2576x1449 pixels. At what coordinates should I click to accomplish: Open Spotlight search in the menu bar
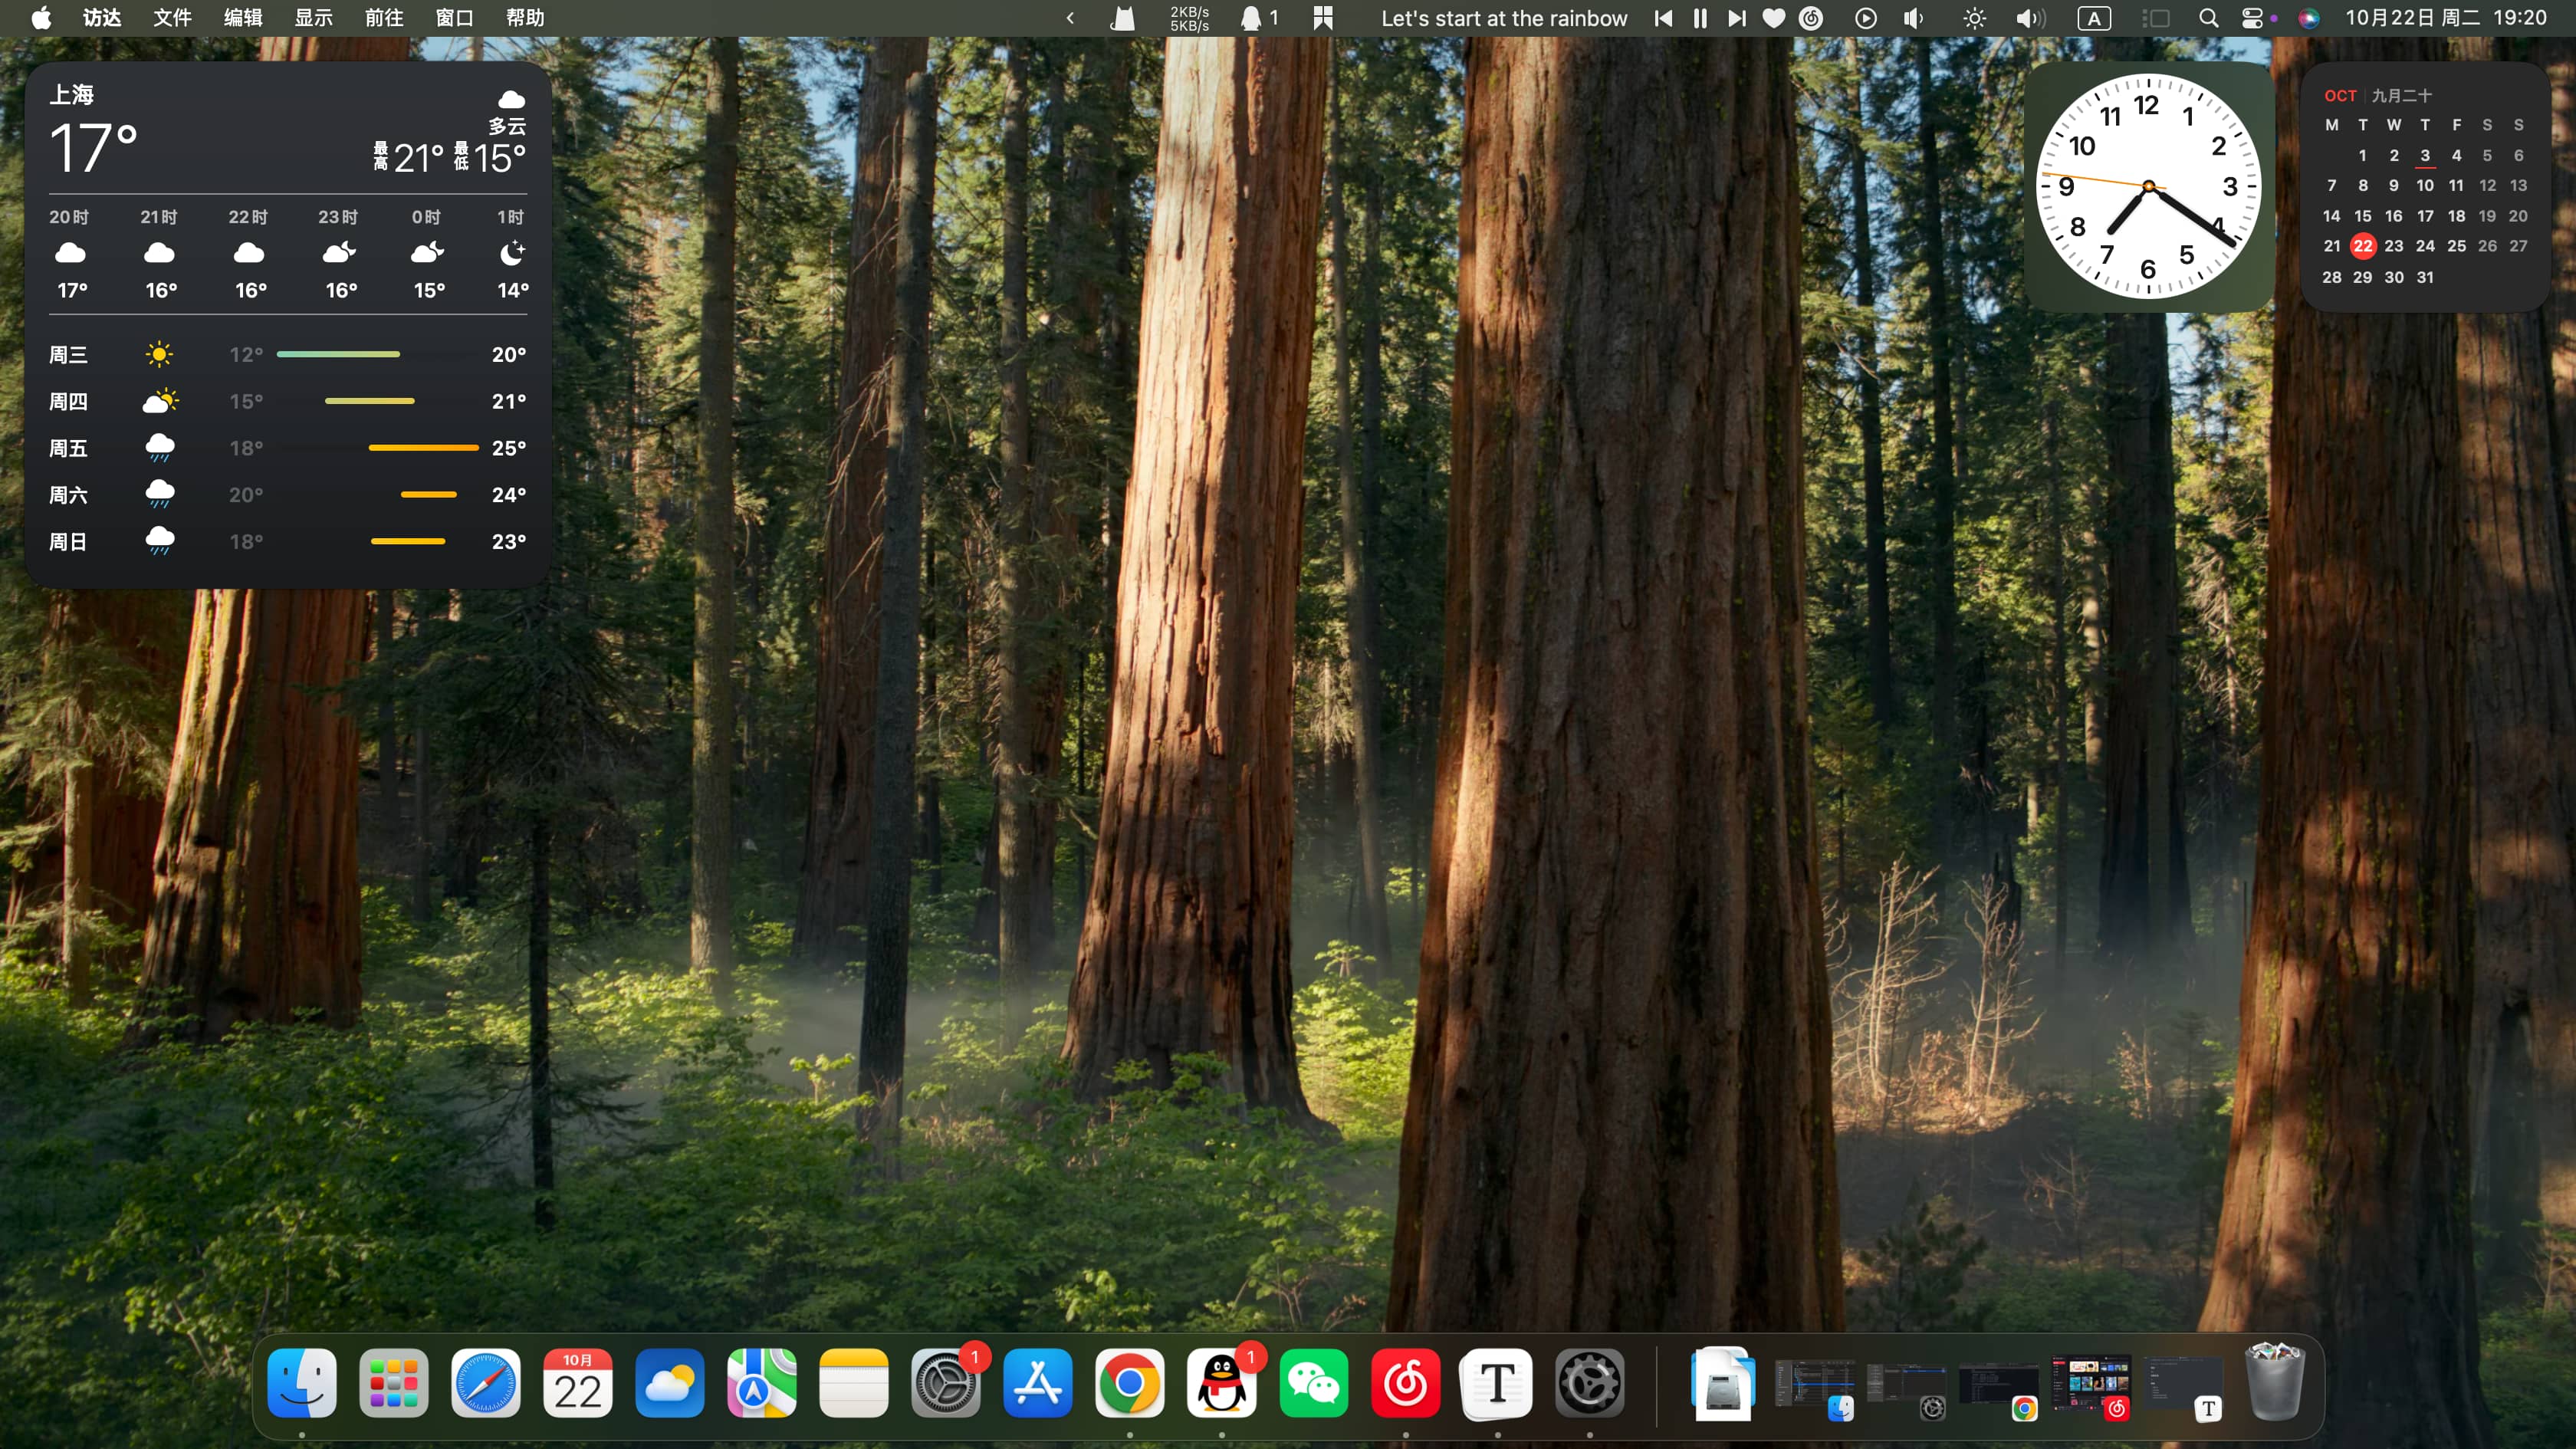click(x=2209, y=18)
